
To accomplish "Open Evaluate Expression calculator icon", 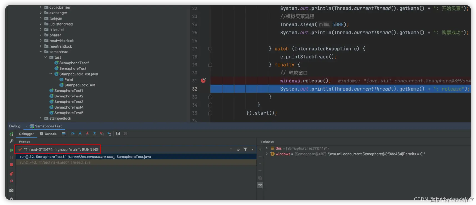I will click(x=118, y=134).
